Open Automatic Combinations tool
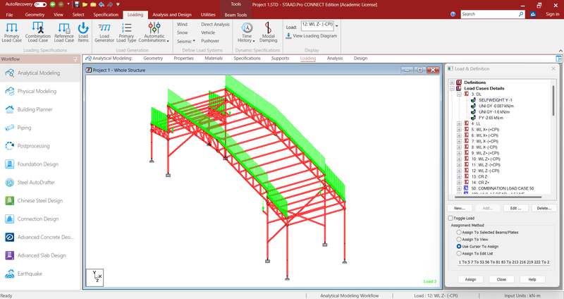Image resolution: width=564 pixels, height=299 pixels. pos(154,32)
